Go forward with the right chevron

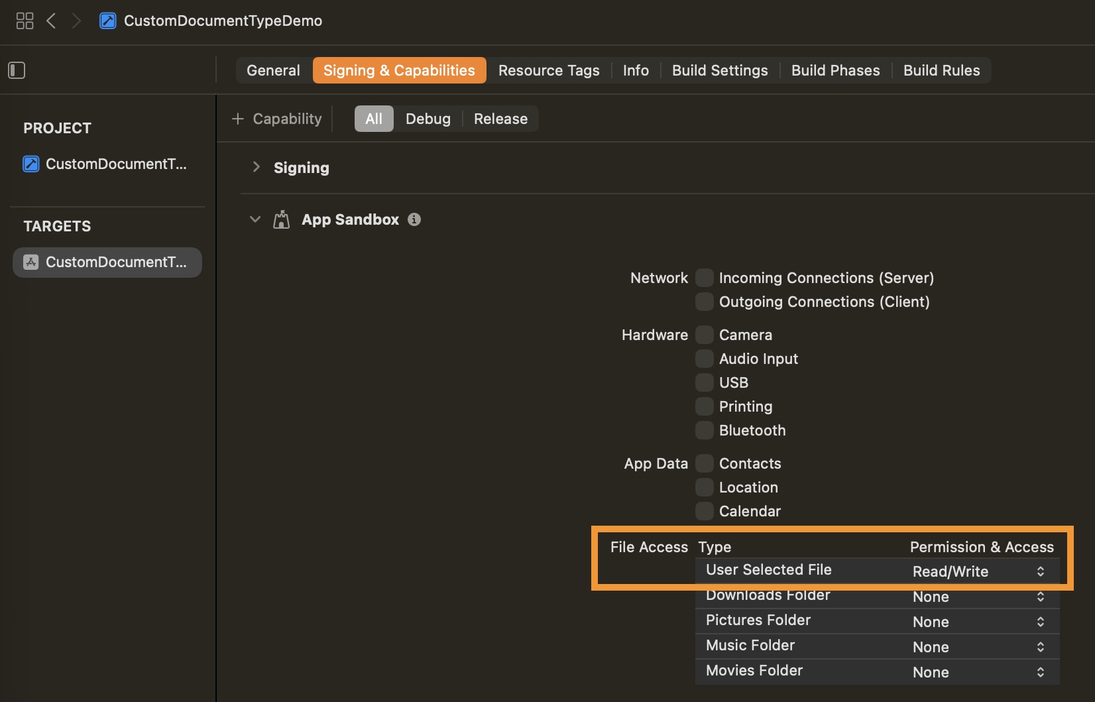(76, 21)
